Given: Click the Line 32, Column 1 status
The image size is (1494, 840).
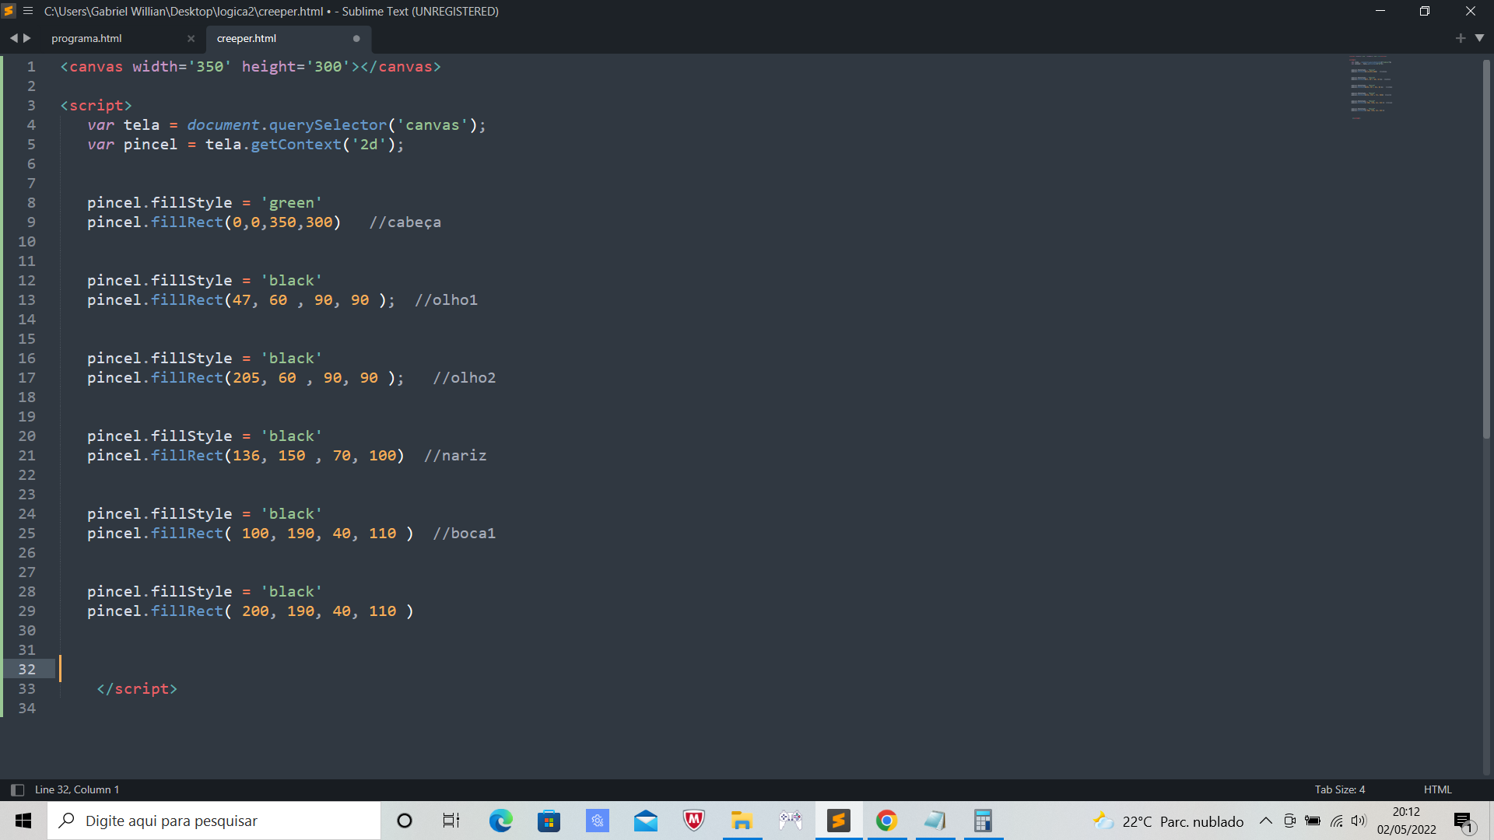Looking at the screenshot, I should [x=77, y=789].
